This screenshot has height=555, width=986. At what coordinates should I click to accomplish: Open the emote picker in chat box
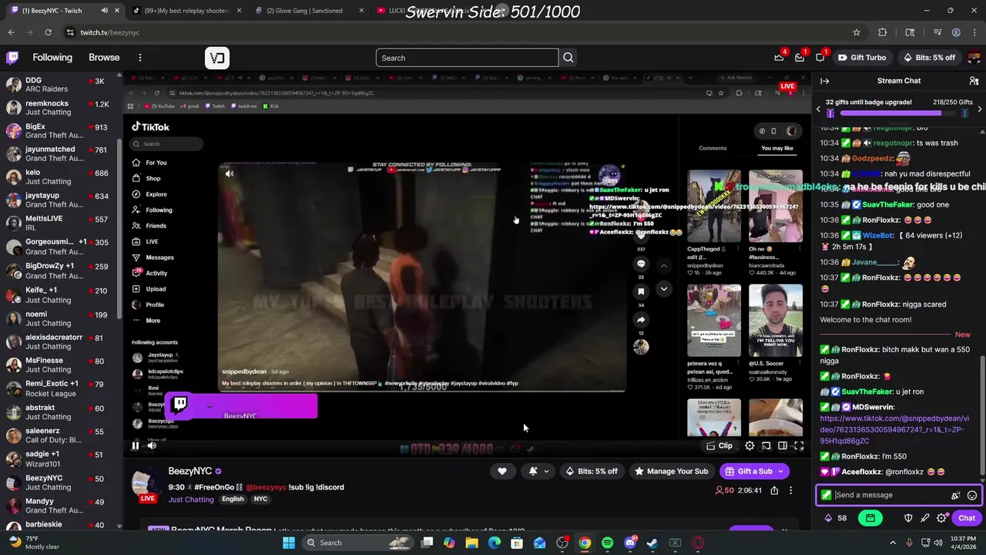(971, 496)
